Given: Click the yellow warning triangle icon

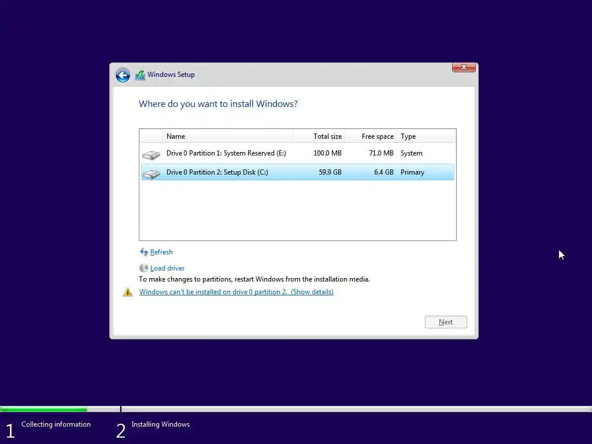Looking at the screenshot, I should coord(128,292).
